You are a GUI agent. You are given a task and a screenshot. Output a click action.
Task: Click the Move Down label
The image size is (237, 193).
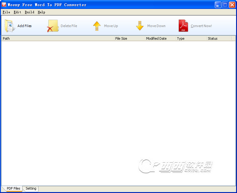coord(156,26)
